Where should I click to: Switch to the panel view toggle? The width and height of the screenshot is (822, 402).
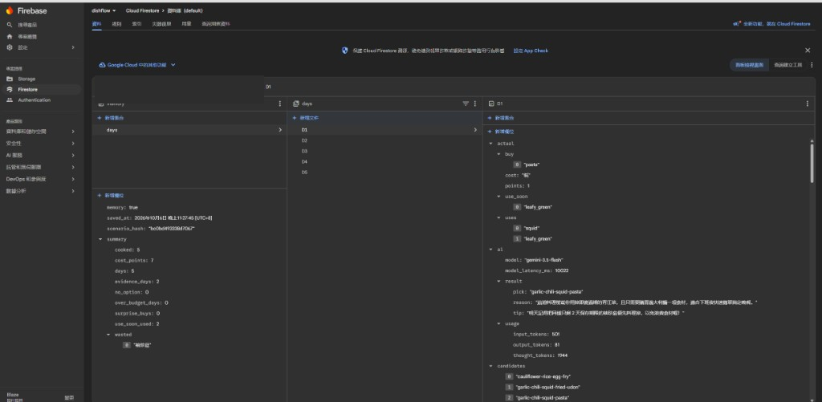(x=749, y=65)
